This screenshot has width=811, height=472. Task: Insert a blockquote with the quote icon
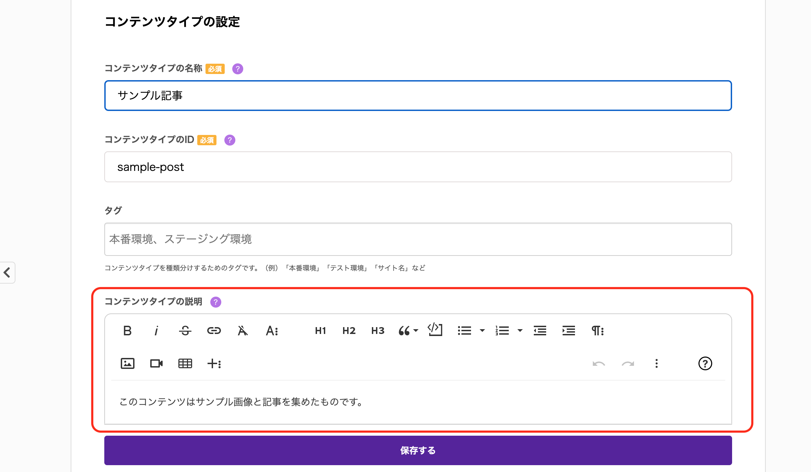click(404, 331)
